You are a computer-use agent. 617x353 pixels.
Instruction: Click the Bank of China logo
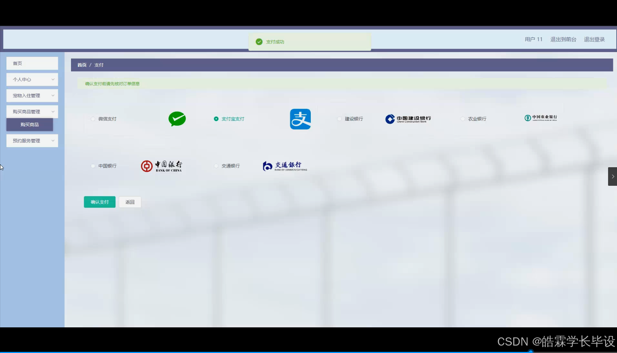[162, 166]
